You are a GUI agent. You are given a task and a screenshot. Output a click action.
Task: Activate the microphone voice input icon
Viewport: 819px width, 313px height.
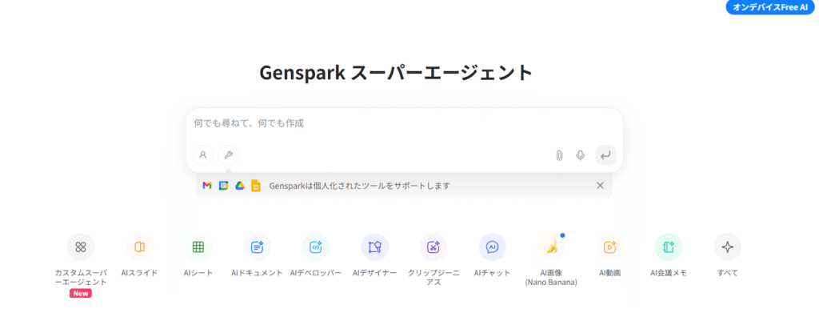tap(580, 155)
